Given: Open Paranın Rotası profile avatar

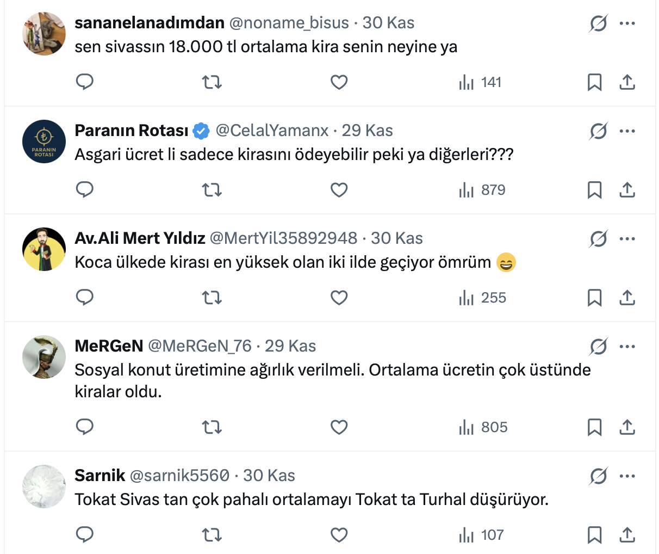Looking at the screenshot, I should tap(44, 141).
